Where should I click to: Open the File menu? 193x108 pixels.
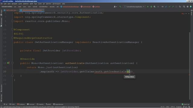(x=2, y=4)
